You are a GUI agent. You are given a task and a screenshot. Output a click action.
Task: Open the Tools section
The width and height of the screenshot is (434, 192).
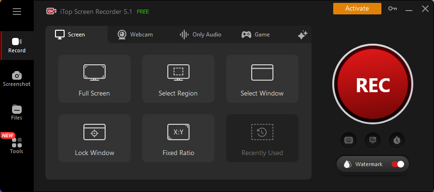pos(17,146)
